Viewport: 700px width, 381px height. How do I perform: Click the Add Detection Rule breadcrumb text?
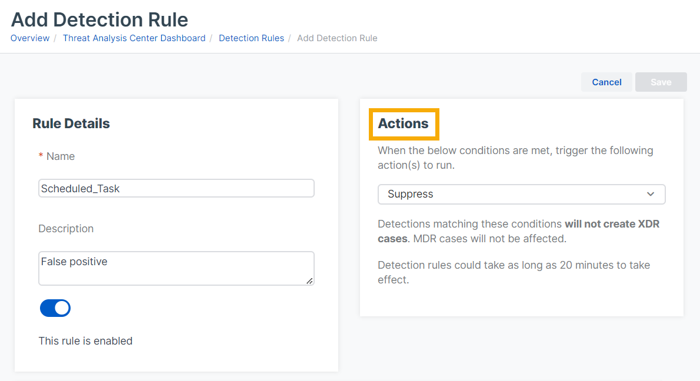click(x=337, y=38)
